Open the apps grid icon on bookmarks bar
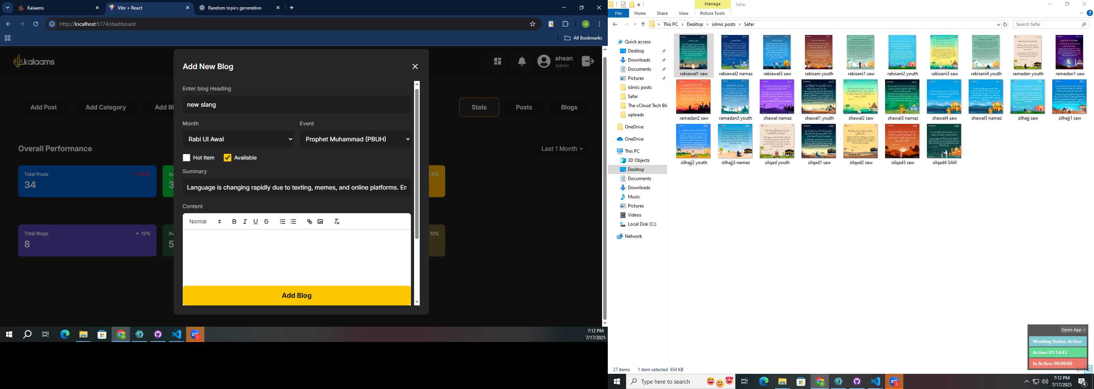 point(7,38)
